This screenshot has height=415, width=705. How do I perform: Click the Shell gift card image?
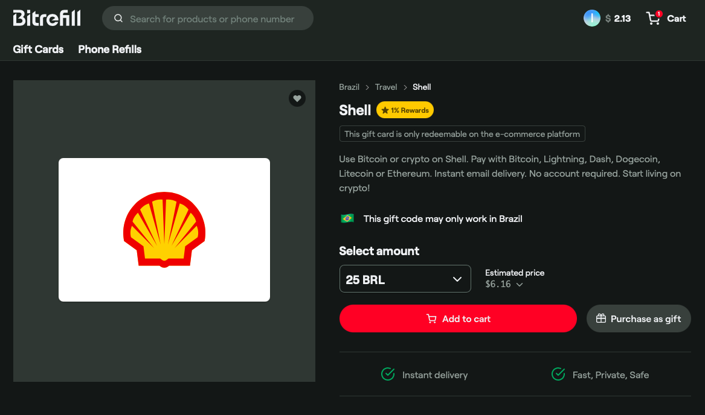click(x=164, y=229)
